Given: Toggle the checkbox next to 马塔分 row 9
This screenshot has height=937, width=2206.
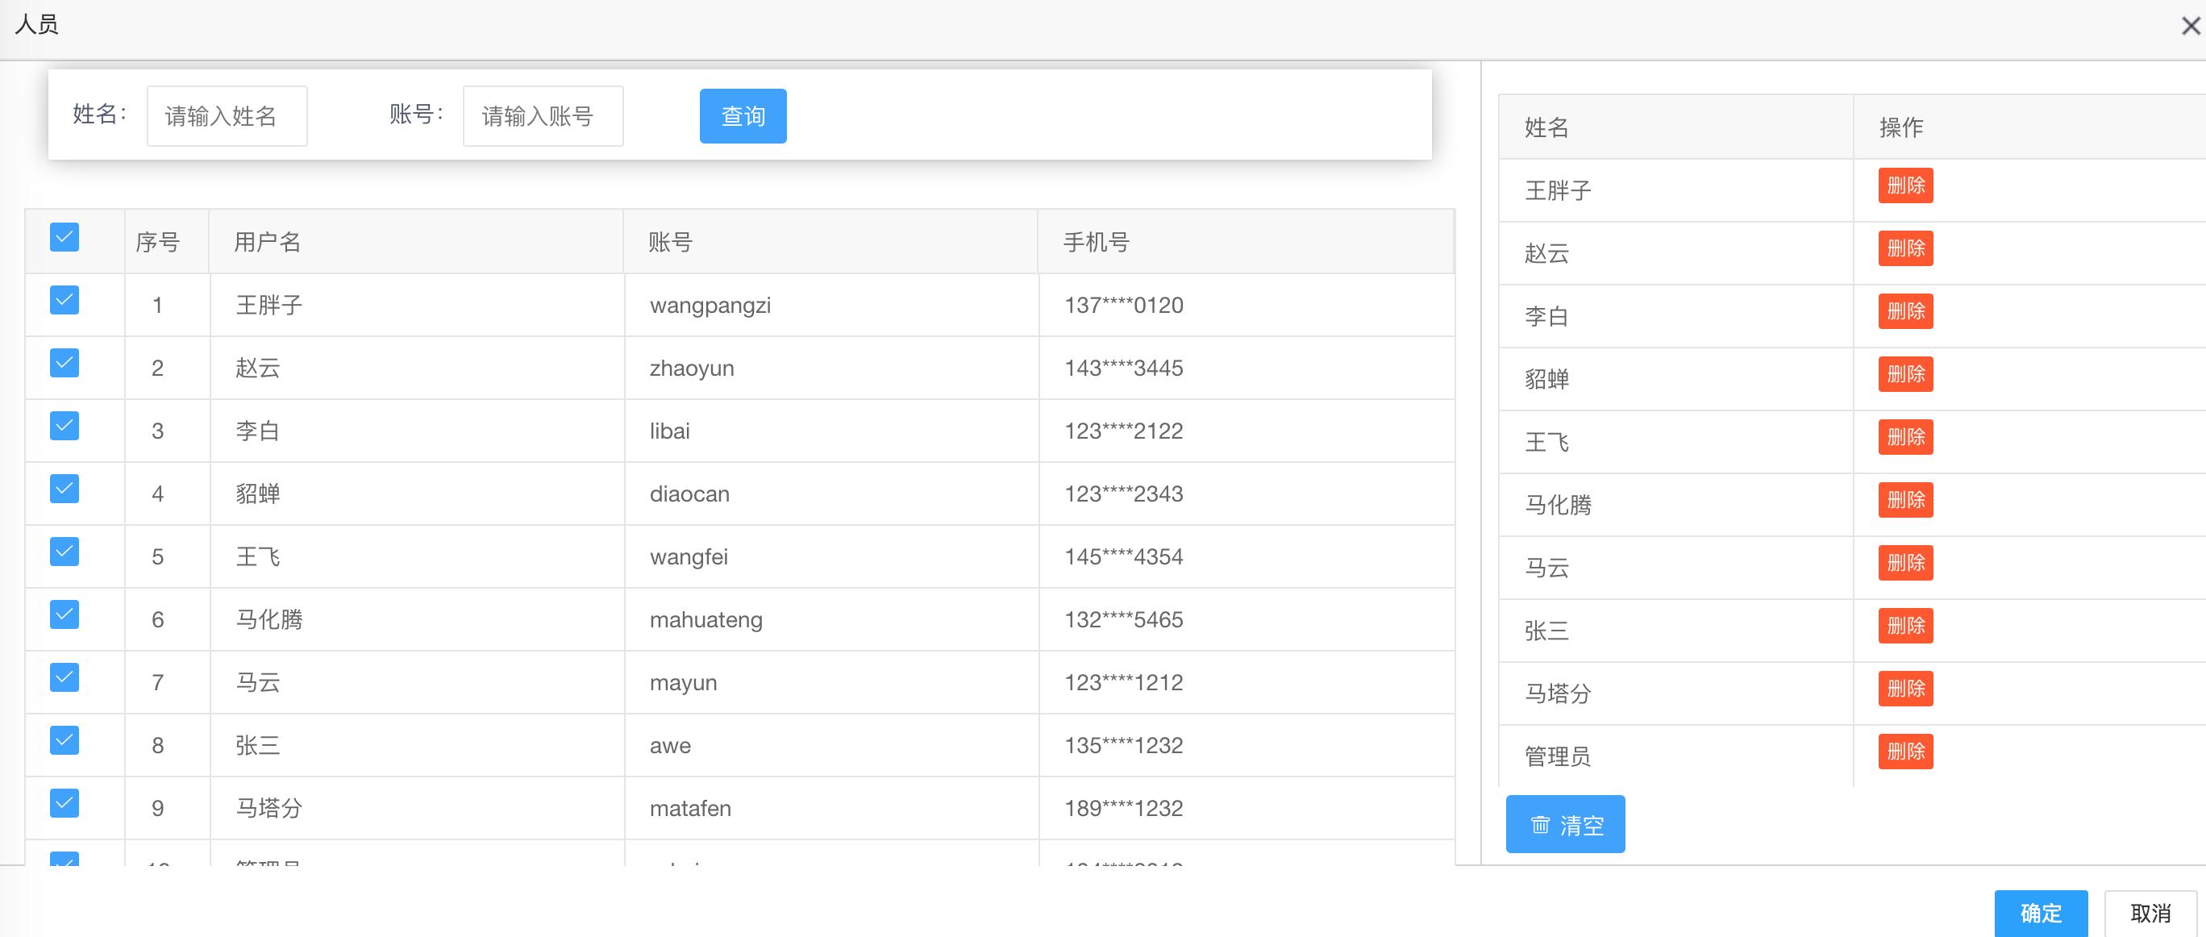Looking at the screenshot, I should pos(66,806).
